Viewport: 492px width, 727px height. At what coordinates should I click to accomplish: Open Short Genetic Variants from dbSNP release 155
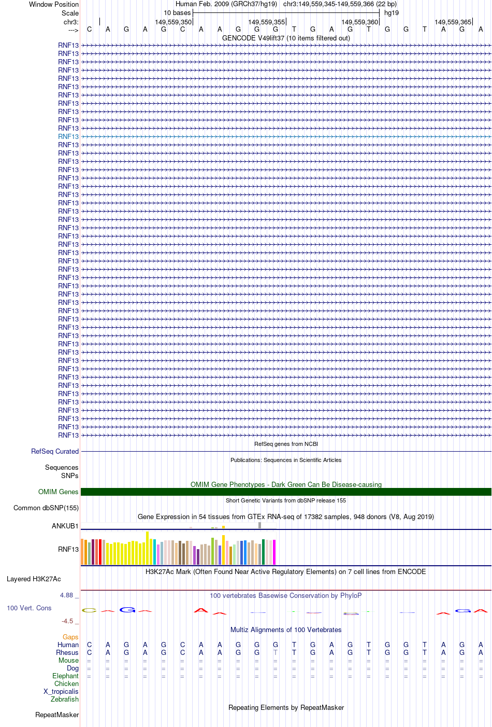click(286, 500)
